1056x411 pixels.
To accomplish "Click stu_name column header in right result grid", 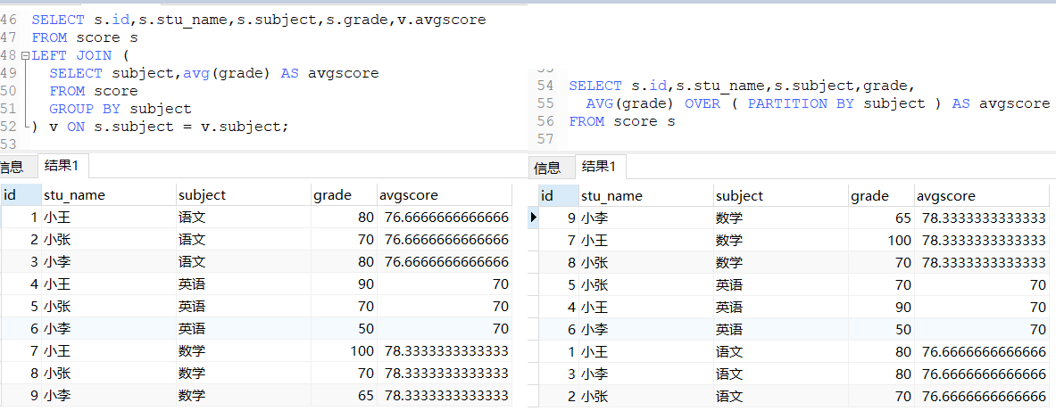I will pos(646,196).
